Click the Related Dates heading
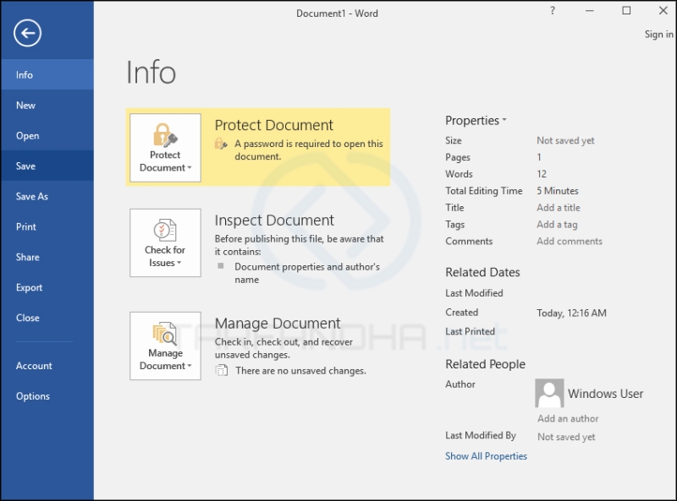Image resolution: width=677 pixels, height=501 pixels. point(482,273)
